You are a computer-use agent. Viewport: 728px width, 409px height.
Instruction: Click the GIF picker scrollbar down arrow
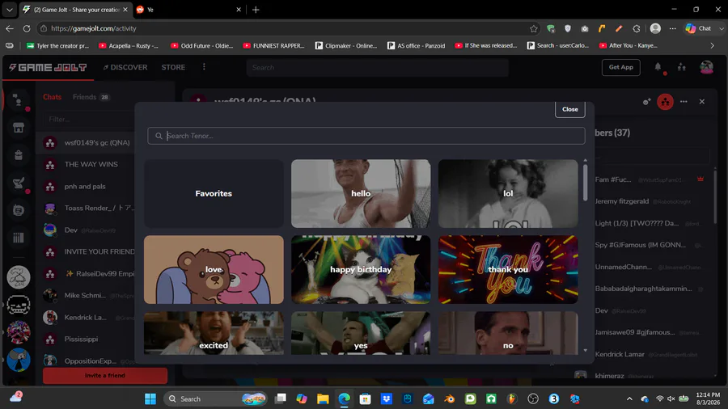click(585, 351)
